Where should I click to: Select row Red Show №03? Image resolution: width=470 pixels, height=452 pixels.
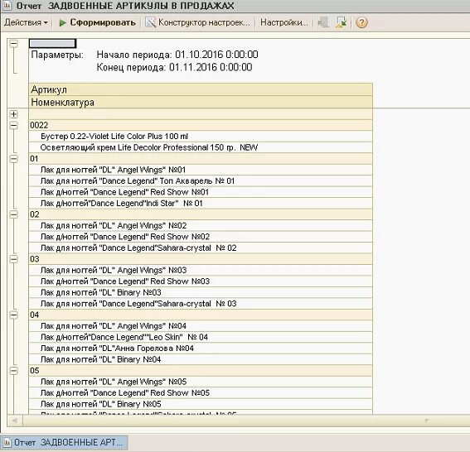pyautogui.click(x=201, y=281)
